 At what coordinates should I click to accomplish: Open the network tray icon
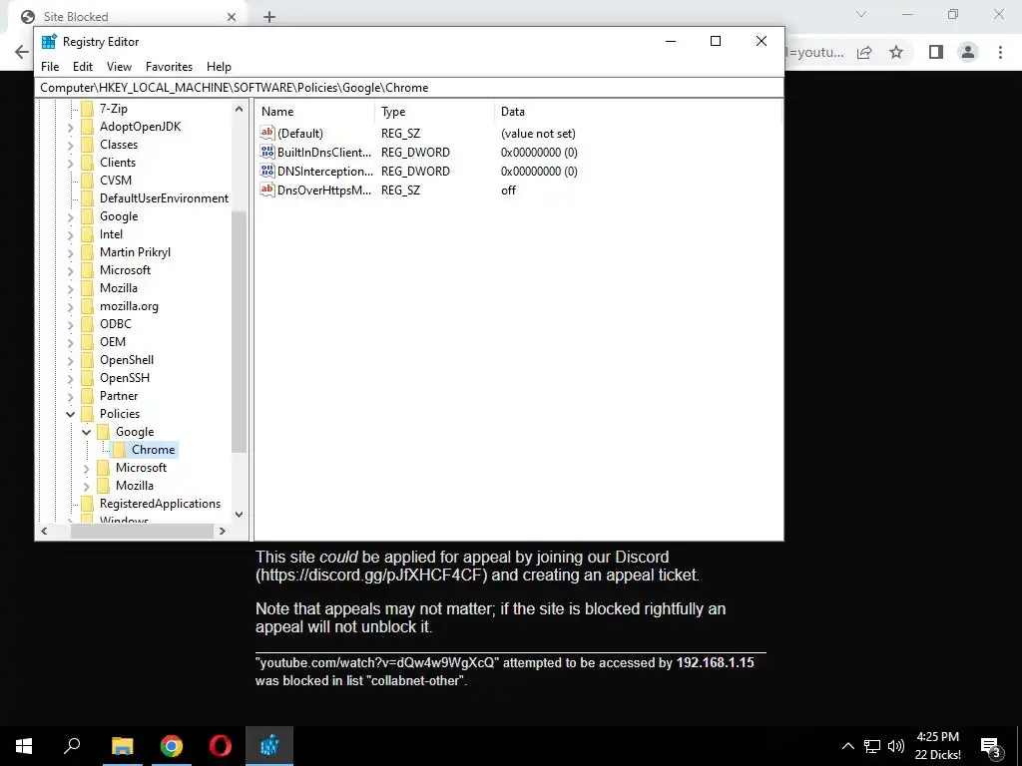tap(872, 746)
